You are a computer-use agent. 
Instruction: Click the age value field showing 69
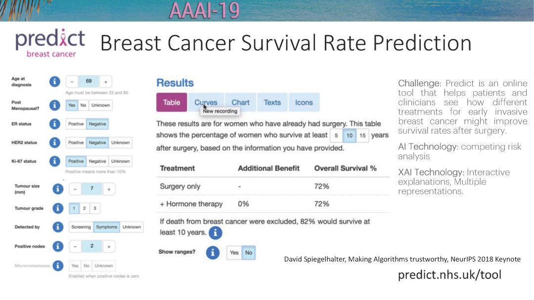point(89,81)
